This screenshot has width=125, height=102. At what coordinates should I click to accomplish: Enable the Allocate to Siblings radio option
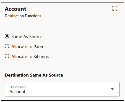click(7, 56)
